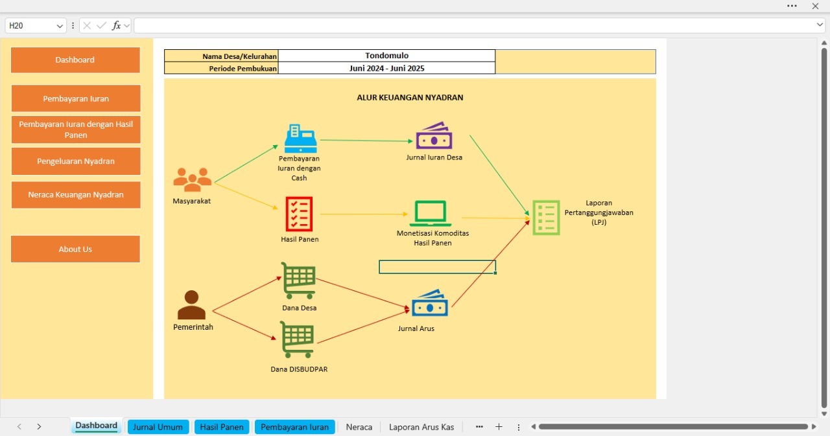Image resolution: width=830 pixels, height=436 pixels.
Task: Click the Pengeluaran Nyadran button
Action: click(76, 161)
